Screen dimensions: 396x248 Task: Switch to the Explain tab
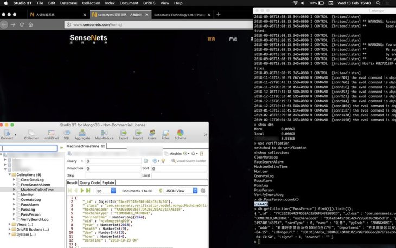108,182
